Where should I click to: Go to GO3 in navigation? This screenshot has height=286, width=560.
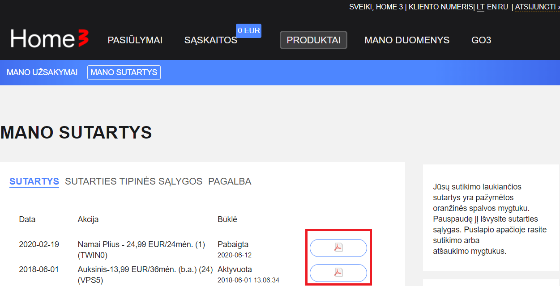[x=481, y=40]
